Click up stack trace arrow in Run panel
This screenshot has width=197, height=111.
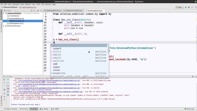8,80
